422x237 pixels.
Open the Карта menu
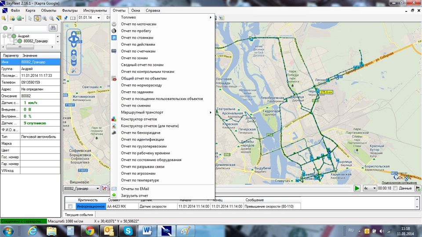click(x=30, y=11)
